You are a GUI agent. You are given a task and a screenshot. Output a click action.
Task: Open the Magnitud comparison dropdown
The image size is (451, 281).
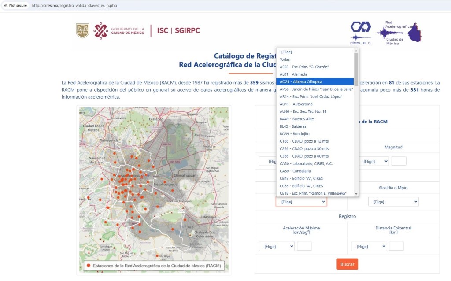374,161
